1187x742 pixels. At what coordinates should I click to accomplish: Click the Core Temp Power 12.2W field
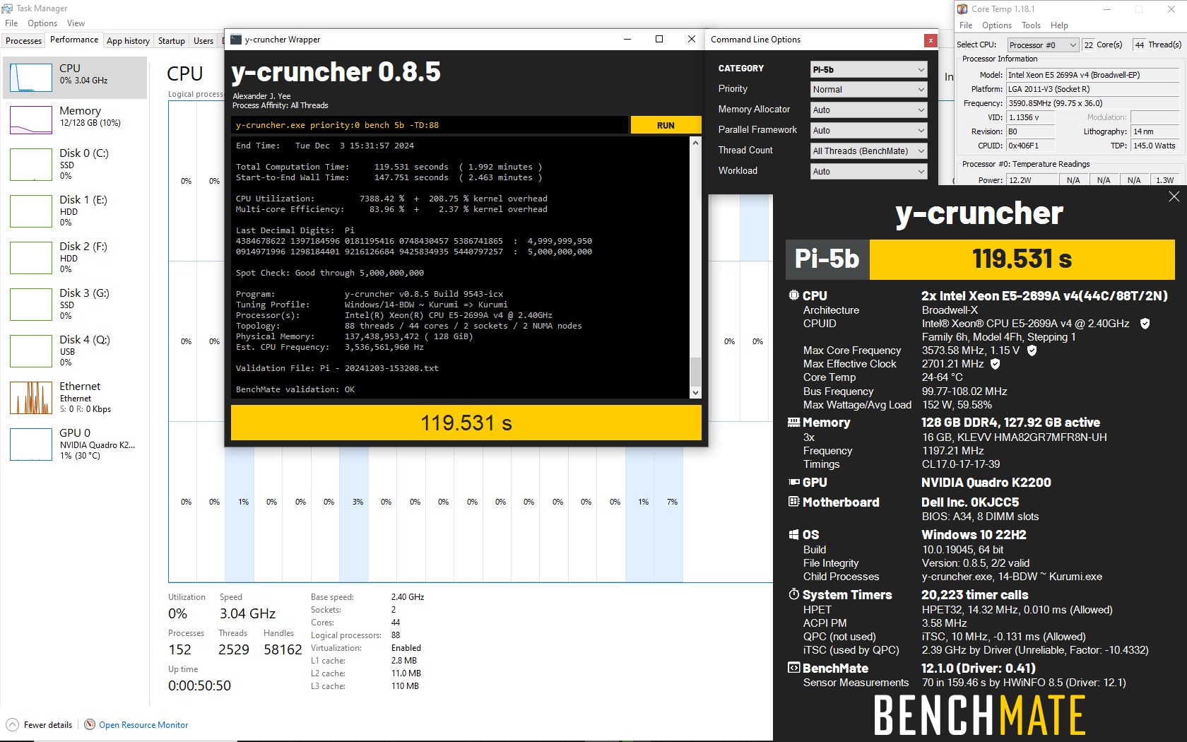click(1033, 180)
